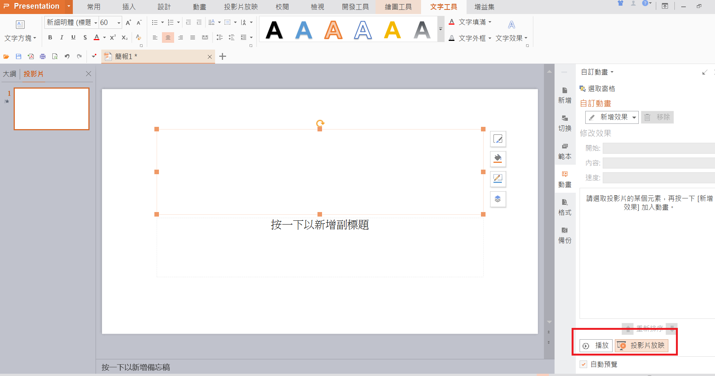Export to PDF icon

click(x=31, y=56)
